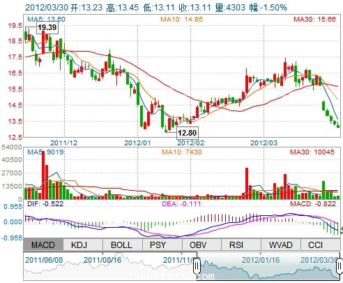Click the left range slider handle
The width and height of the screenshot is (343, 283).
click(x=197, y=266)
